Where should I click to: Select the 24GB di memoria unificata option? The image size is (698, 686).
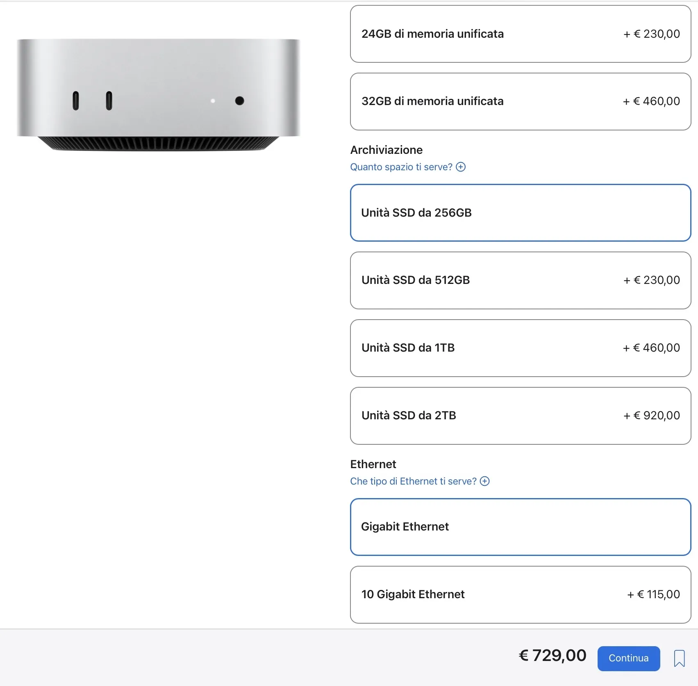tap(520, 34)
